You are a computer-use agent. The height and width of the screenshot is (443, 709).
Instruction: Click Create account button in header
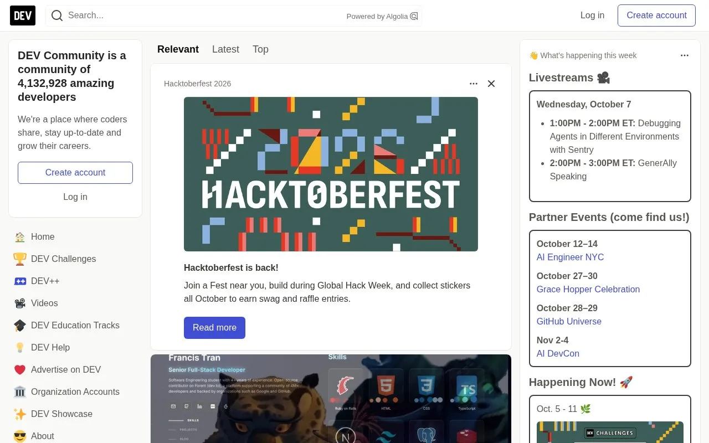pyautogui.click(x=656, y=16)
